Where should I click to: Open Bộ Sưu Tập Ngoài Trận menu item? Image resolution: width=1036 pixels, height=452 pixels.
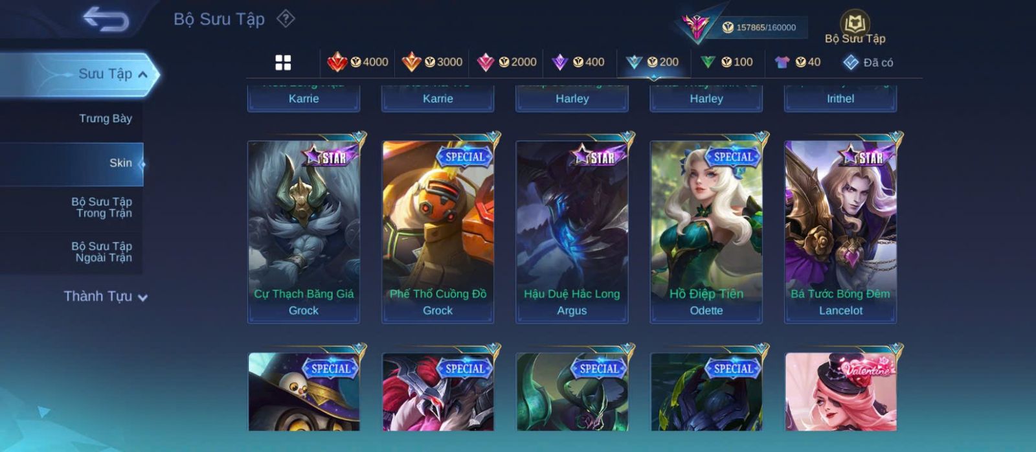pyautogui.click(x=102, y=252)
